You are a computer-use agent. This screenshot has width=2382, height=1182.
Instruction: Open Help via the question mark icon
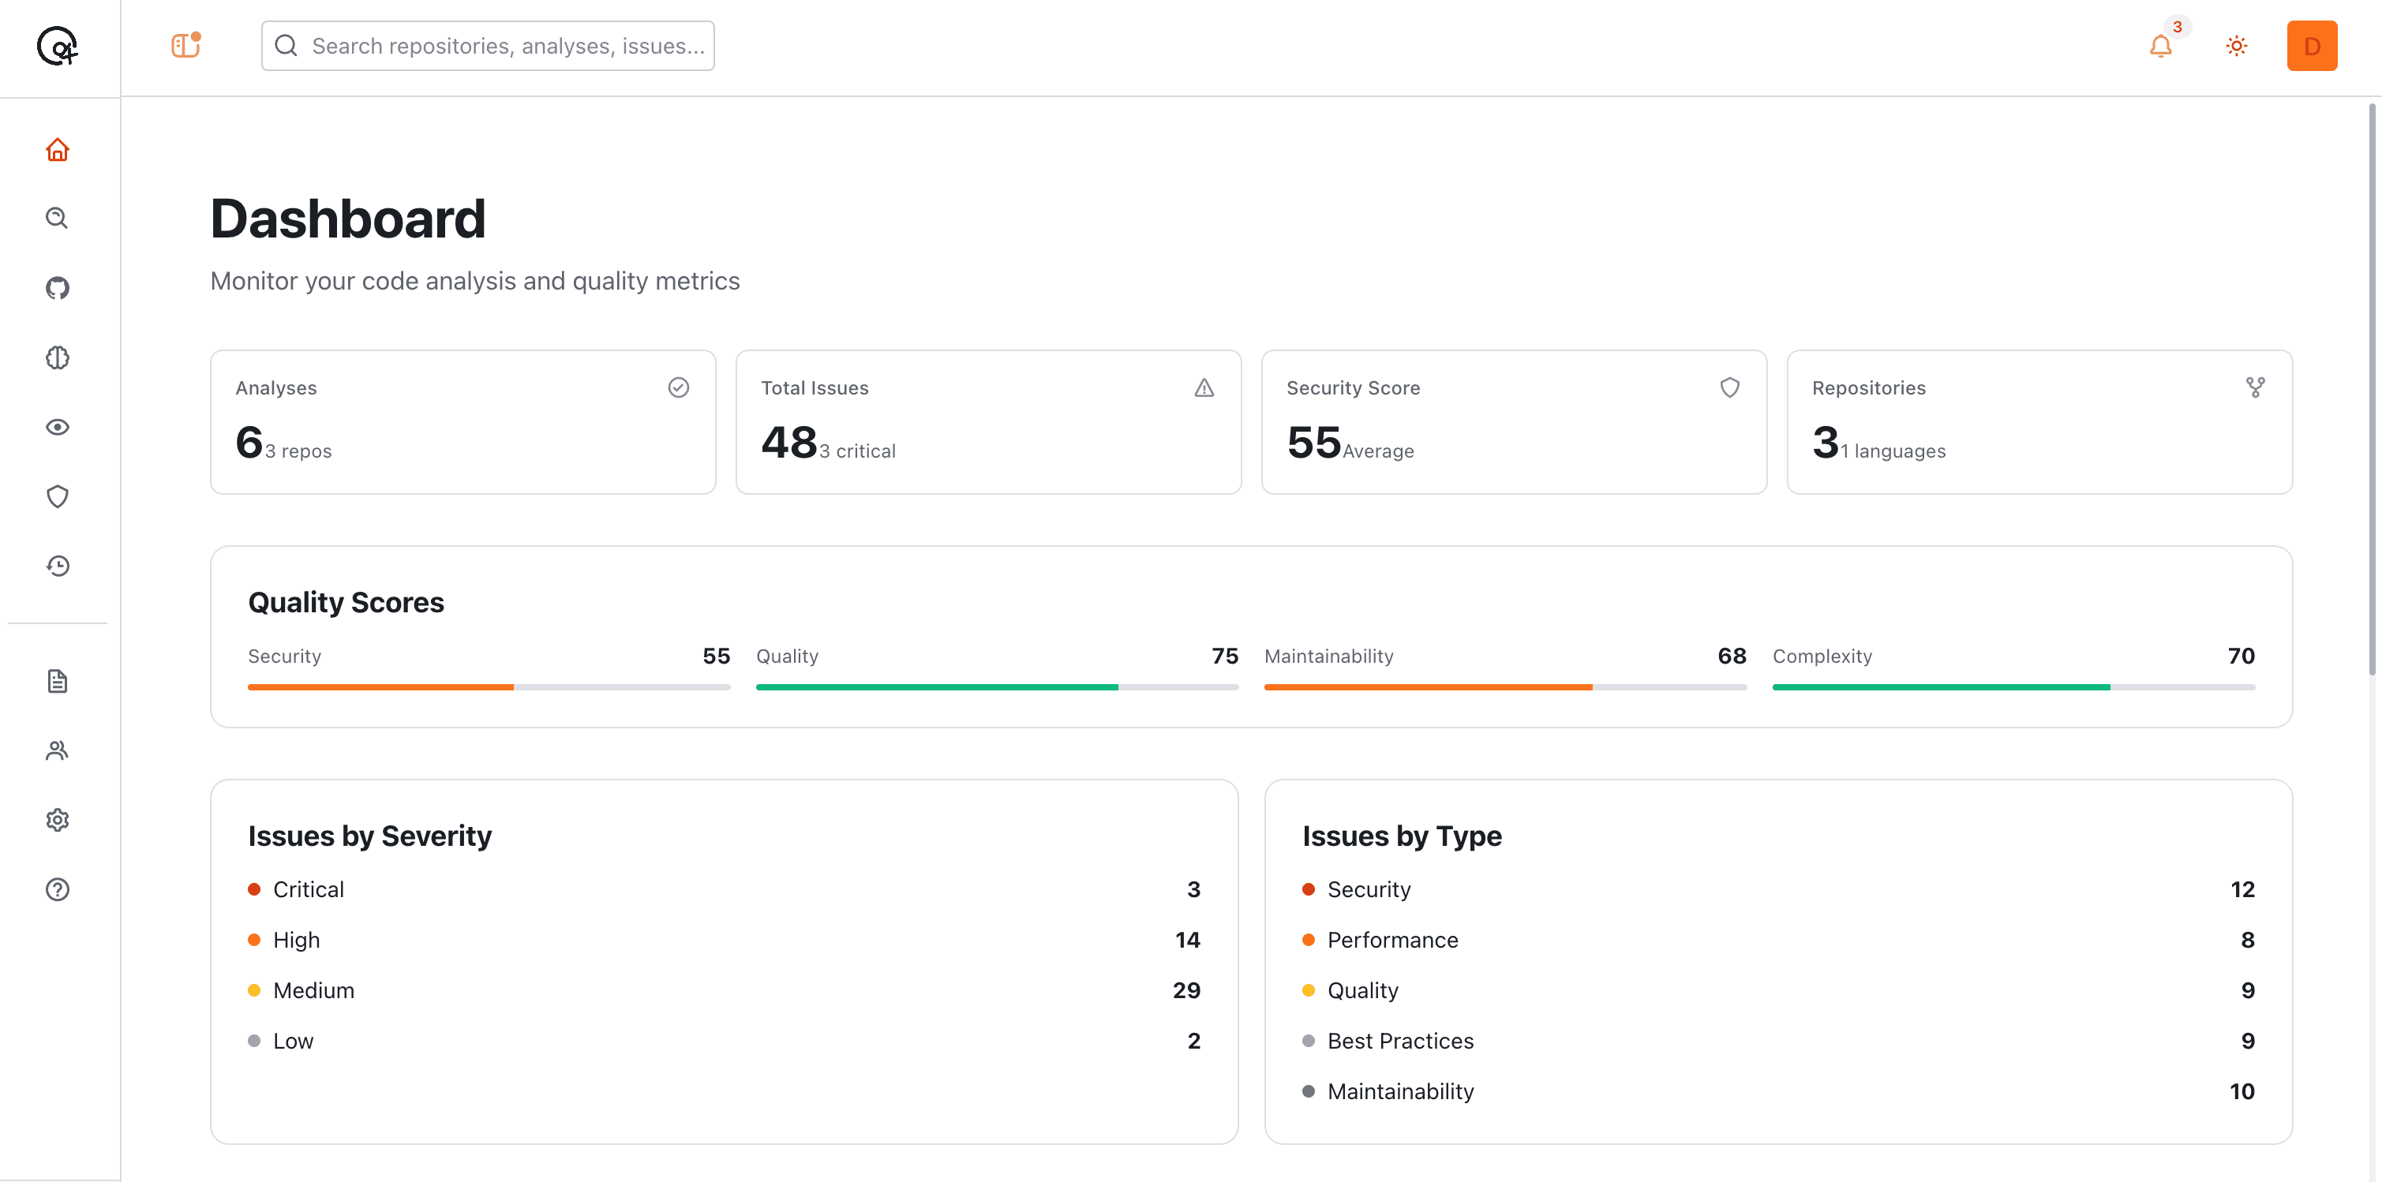point(58,889)
